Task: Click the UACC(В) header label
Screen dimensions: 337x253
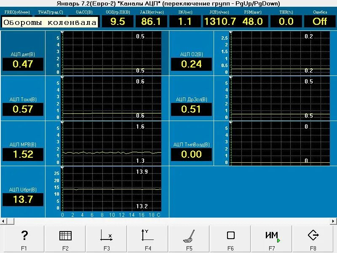Action: point(84,12)
